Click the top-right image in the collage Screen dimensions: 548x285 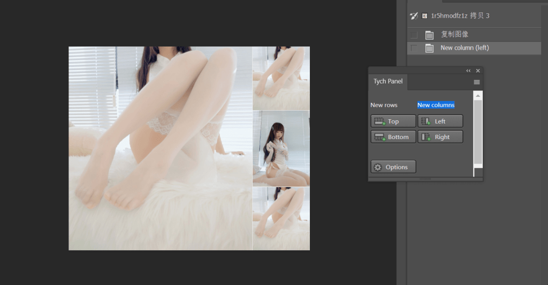point(281,78)
